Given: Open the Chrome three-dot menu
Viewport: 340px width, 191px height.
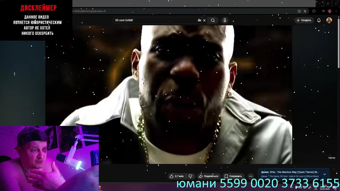Looking at the screenshot, I should point(336,11).
